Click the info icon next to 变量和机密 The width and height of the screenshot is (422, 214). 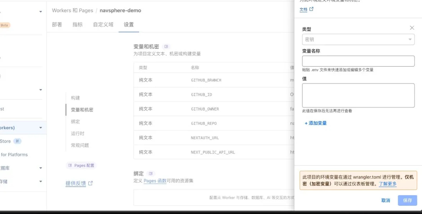pyautogui.click(x=166, y=46)
